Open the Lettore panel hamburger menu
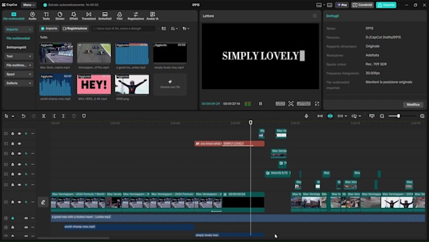The image size is (429, 242). click(315, 16)
